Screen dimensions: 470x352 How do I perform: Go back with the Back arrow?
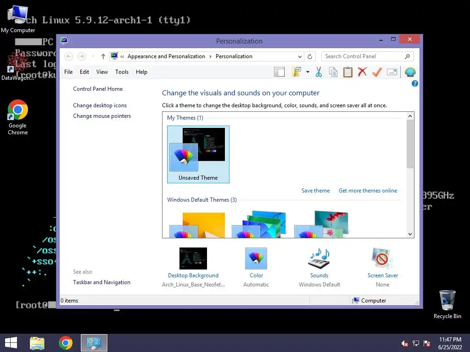[69, 56]
